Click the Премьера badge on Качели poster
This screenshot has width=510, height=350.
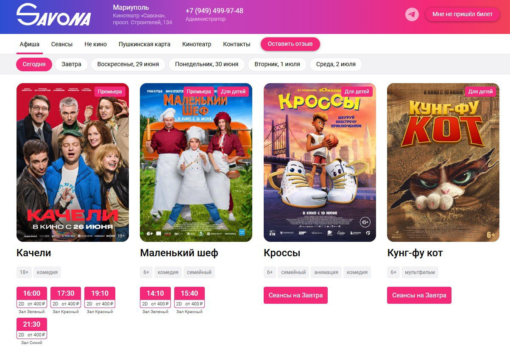point(110,92)
